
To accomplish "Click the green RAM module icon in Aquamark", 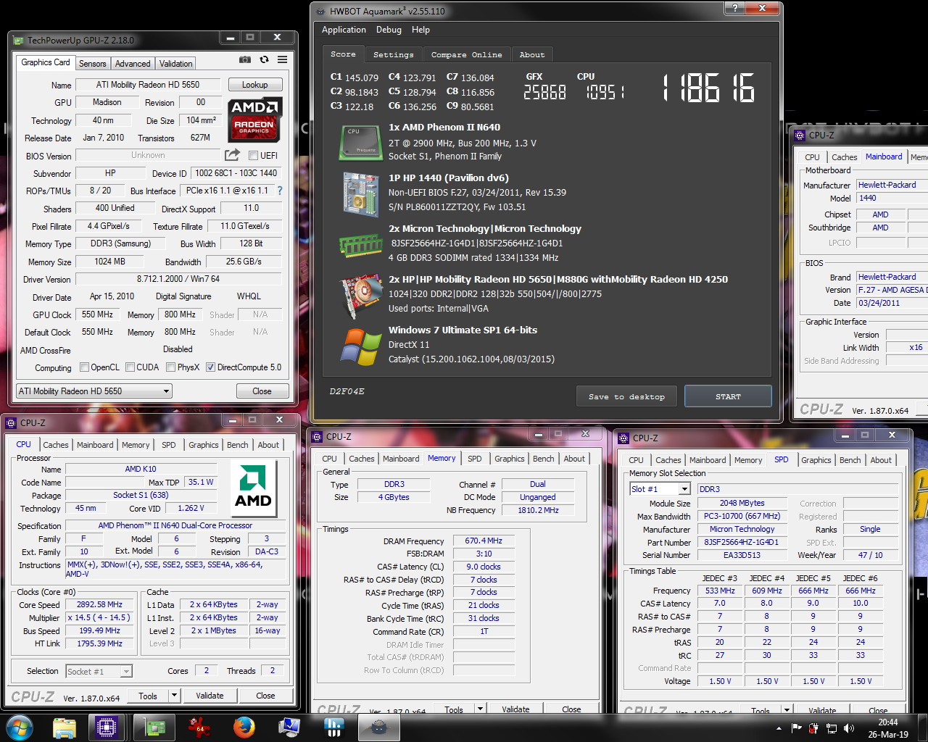I will click(360, 246).
